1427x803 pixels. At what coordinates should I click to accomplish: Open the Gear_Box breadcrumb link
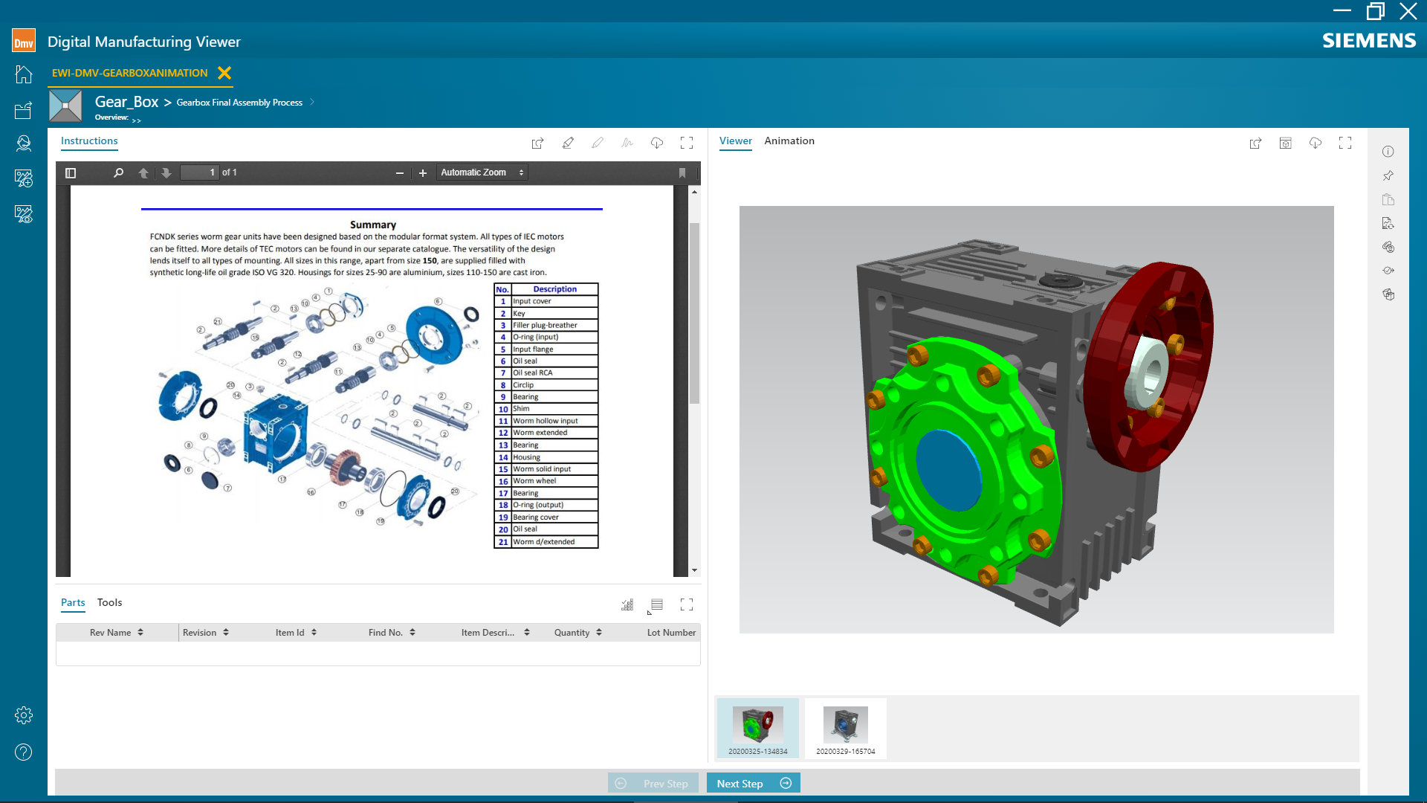tap(126, 101)
